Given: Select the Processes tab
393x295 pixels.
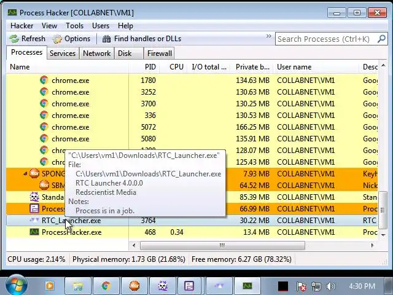Looking at the screenshot, I should tap(27, 52).
